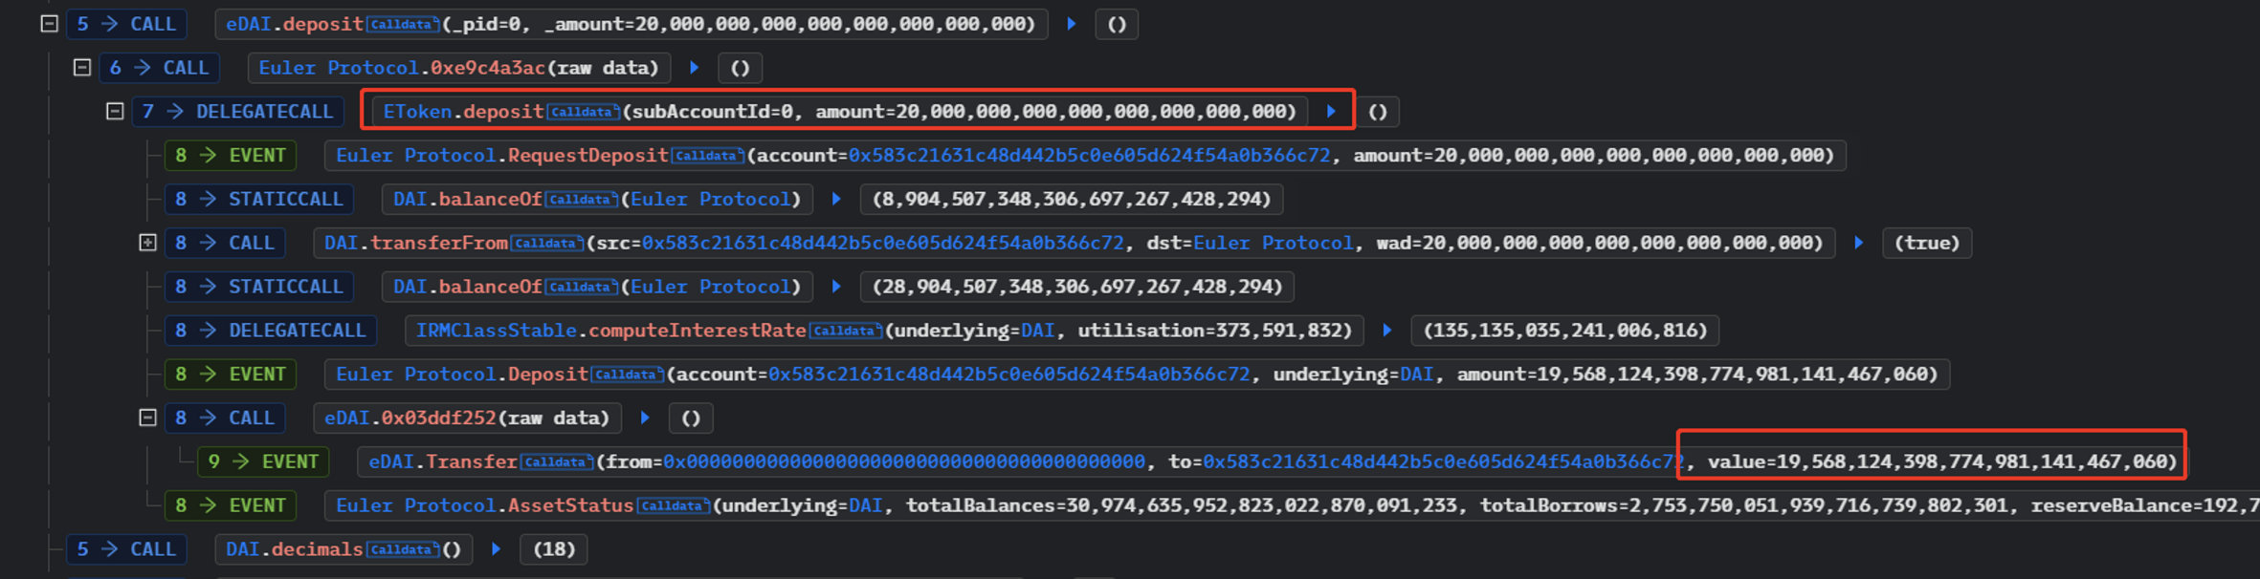Click the IRMClassStable contract name
2260x579 pixels.
[496, 331]
